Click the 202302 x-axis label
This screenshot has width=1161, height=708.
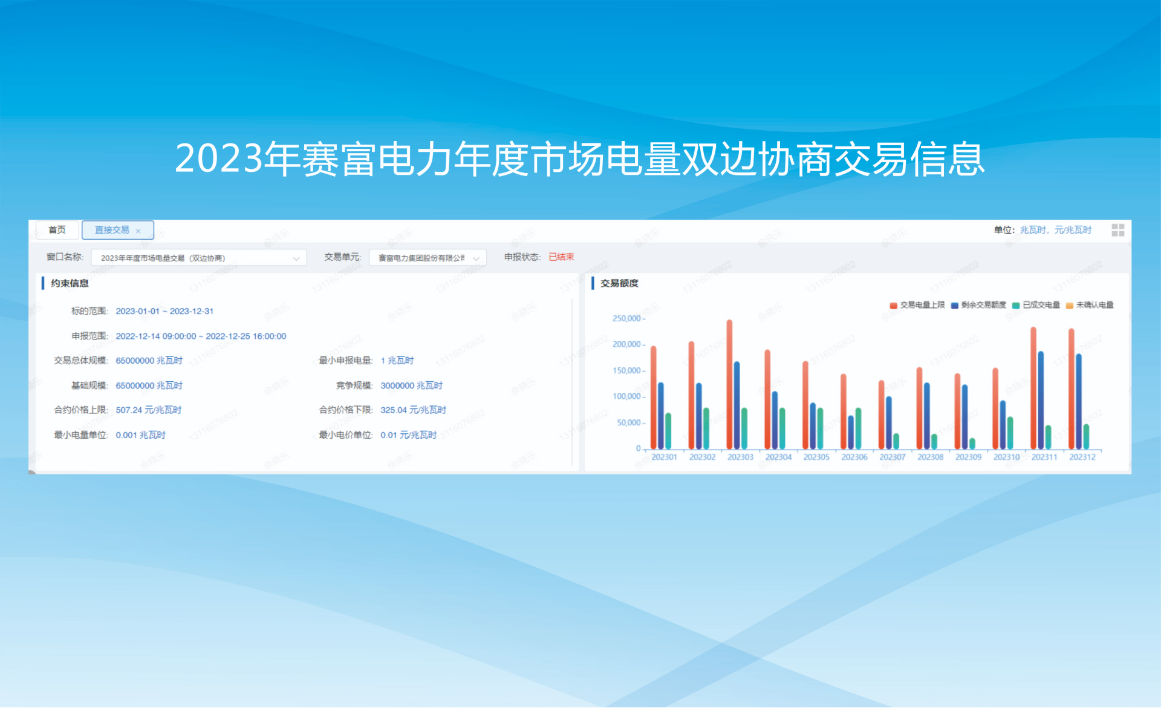click(x=702, y=457)
